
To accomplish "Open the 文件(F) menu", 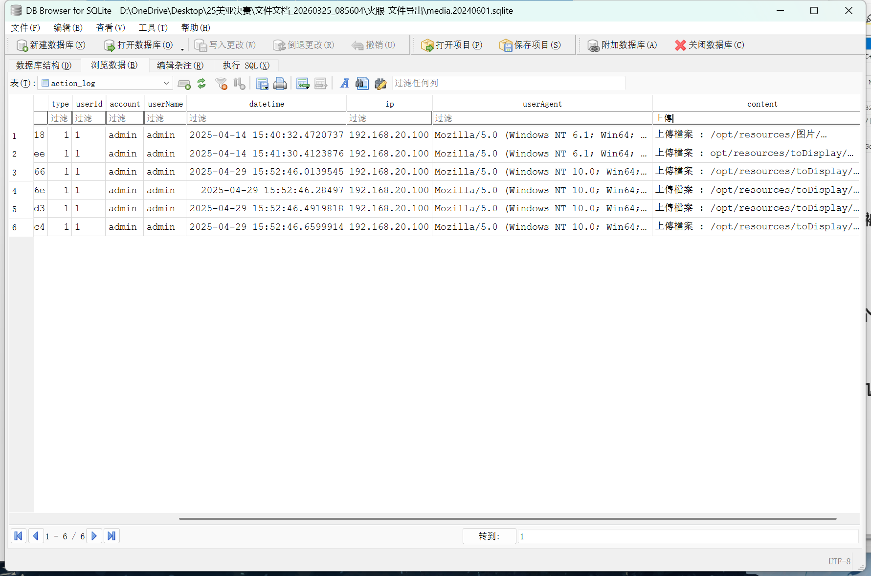I will [x=25, y=28].
